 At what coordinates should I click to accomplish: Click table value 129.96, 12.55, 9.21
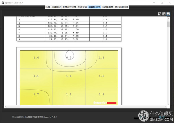click(63, 26)
